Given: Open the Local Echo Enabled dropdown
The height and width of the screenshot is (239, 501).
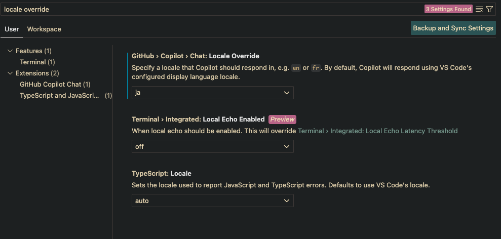Looking at the screenshot, I should pos(212,146).
